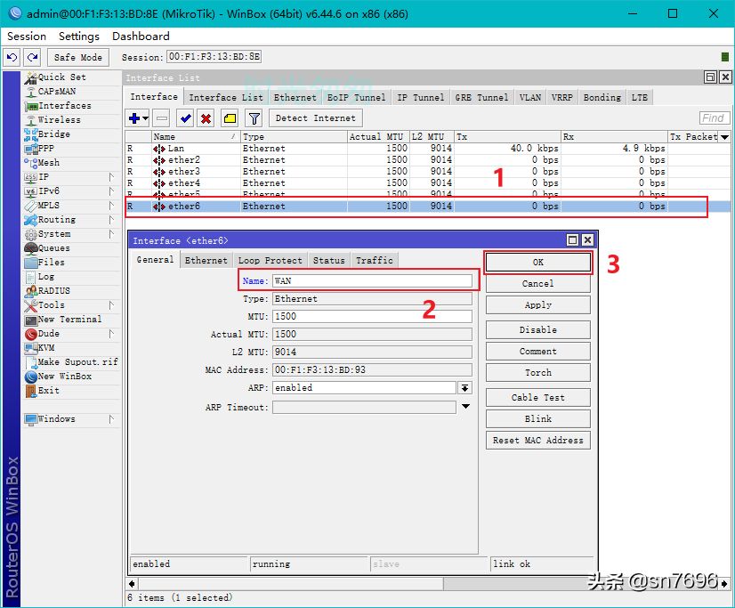The width and height of the screenshot is (735, 608).
Task: Open the column chooser dropdown arrow
Action: pyautogui.click(x=724, y=137)
